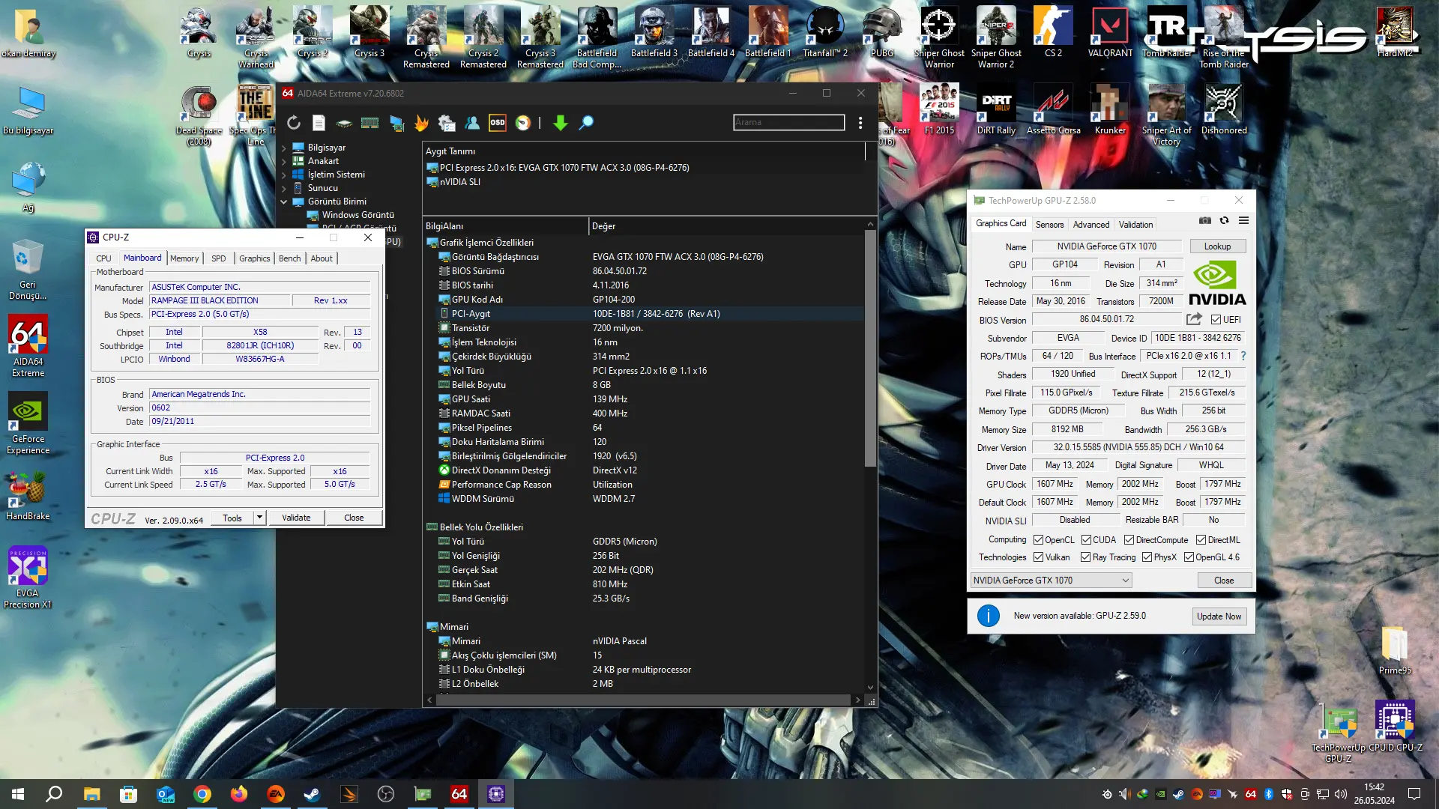Image resolution: width=1439 pixels, height=809 pixels.
Task: Toggle the UEFI checkbox in GPU-Z
Action: point(1216,319)
